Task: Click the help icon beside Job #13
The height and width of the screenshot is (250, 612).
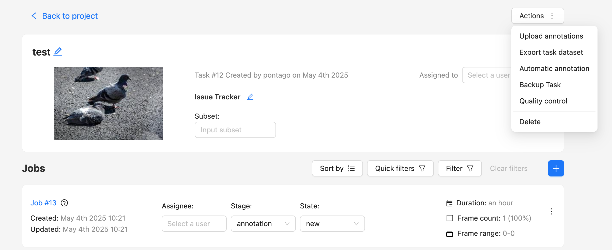Action: (x=64, y=203)
